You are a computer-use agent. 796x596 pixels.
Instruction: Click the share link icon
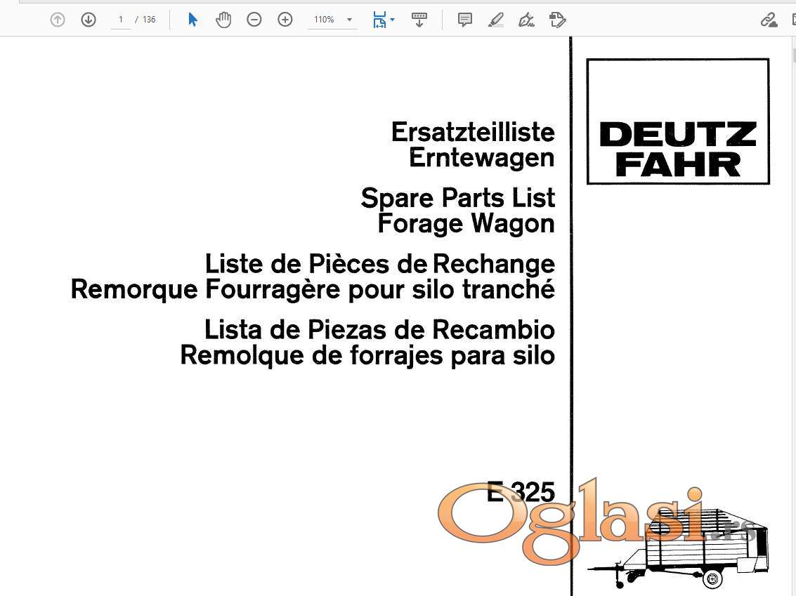click(x=769, y=20)
